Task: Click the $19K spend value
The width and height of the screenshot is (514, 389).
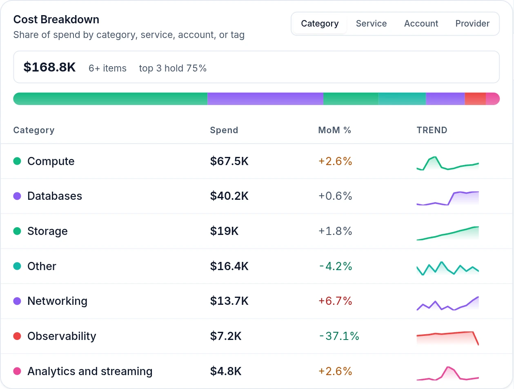Action: coord(224,231)
